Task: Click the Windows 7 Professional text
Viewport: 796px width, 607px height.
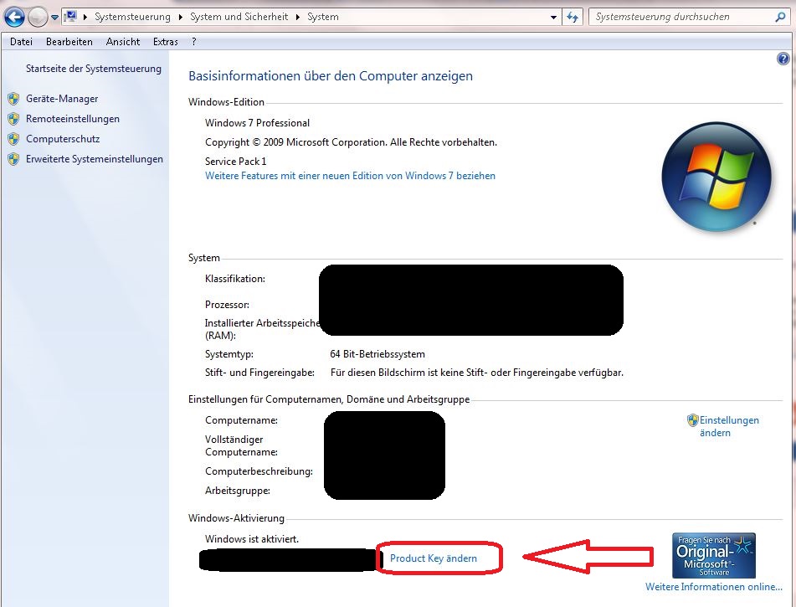Action: pyautogui.click(x=257, y=123)
